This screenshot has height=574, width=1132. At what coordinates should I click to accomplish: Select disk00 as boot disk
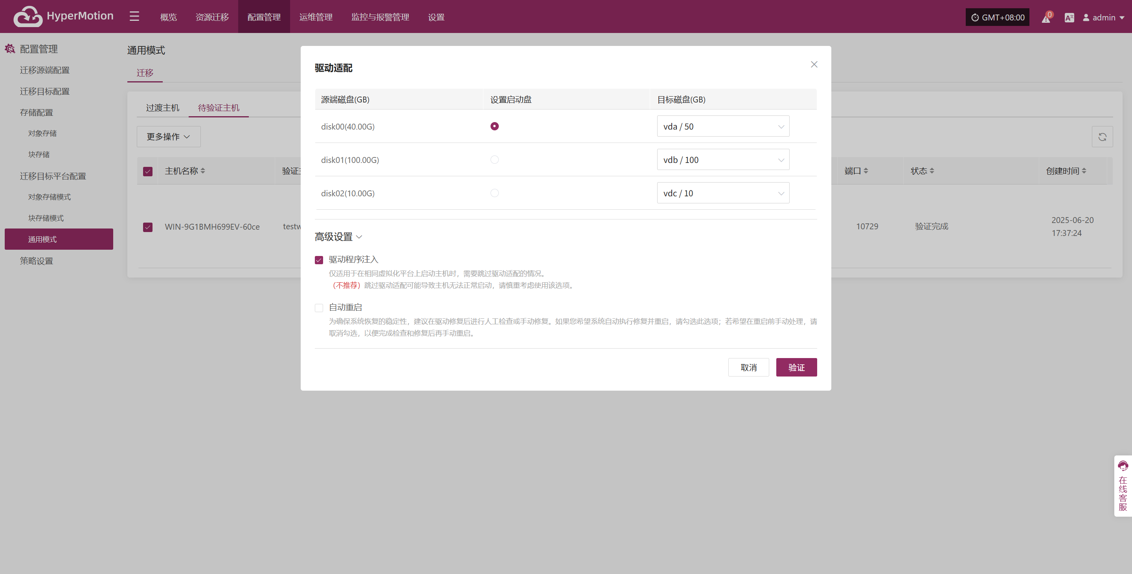(x=494, y=126)
